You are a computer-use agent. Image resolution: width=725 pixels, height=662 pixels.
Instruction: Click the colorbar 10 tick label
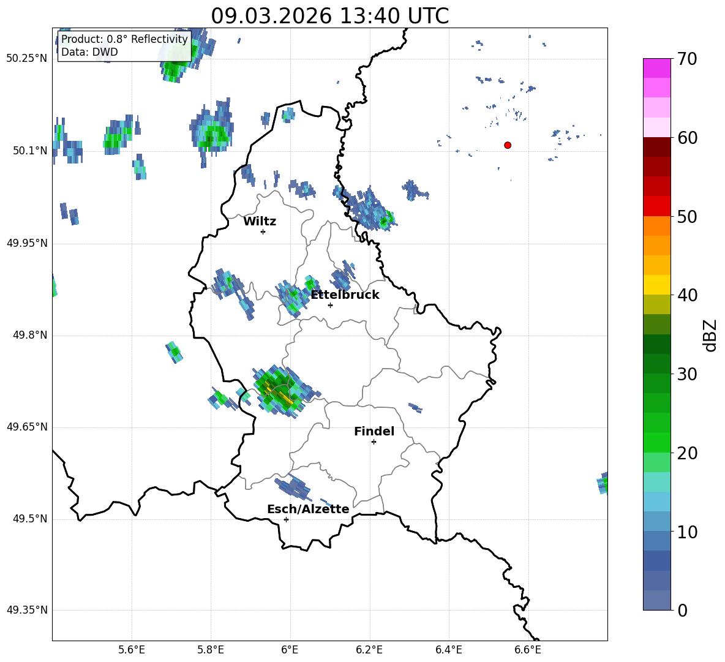(687, 532)
